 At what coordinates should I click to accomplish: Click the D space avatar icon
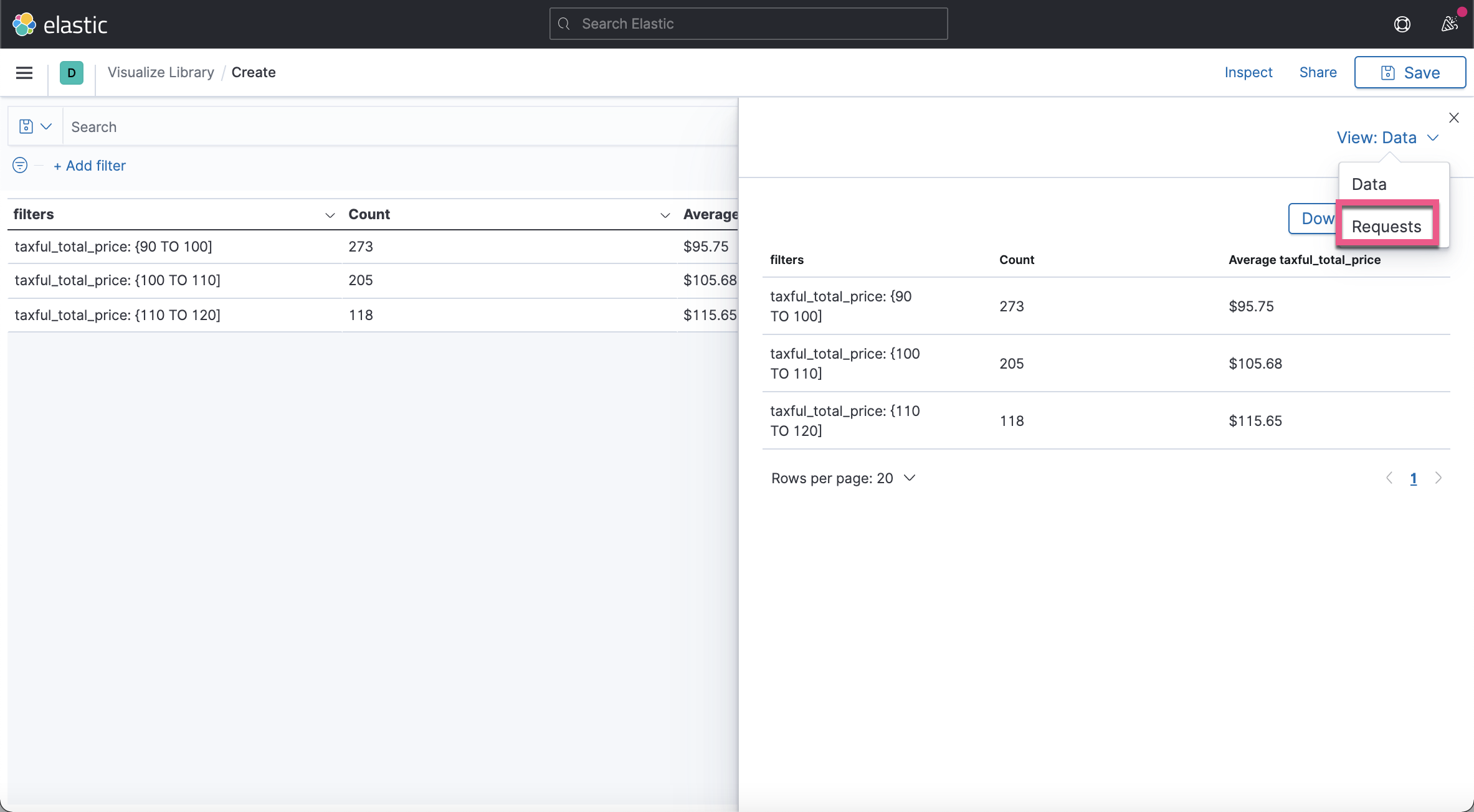tap(72, 73)
